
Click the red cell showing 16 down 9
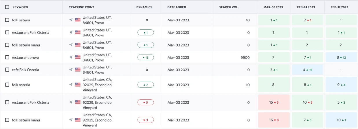click(x=274, y=120)
